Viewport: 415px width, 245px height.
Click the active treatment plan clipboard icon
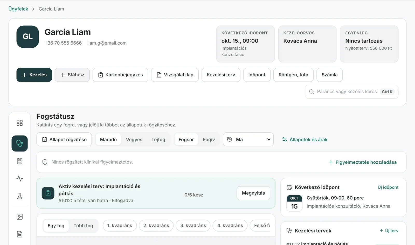pyautogui.click(x=48, y=193)
